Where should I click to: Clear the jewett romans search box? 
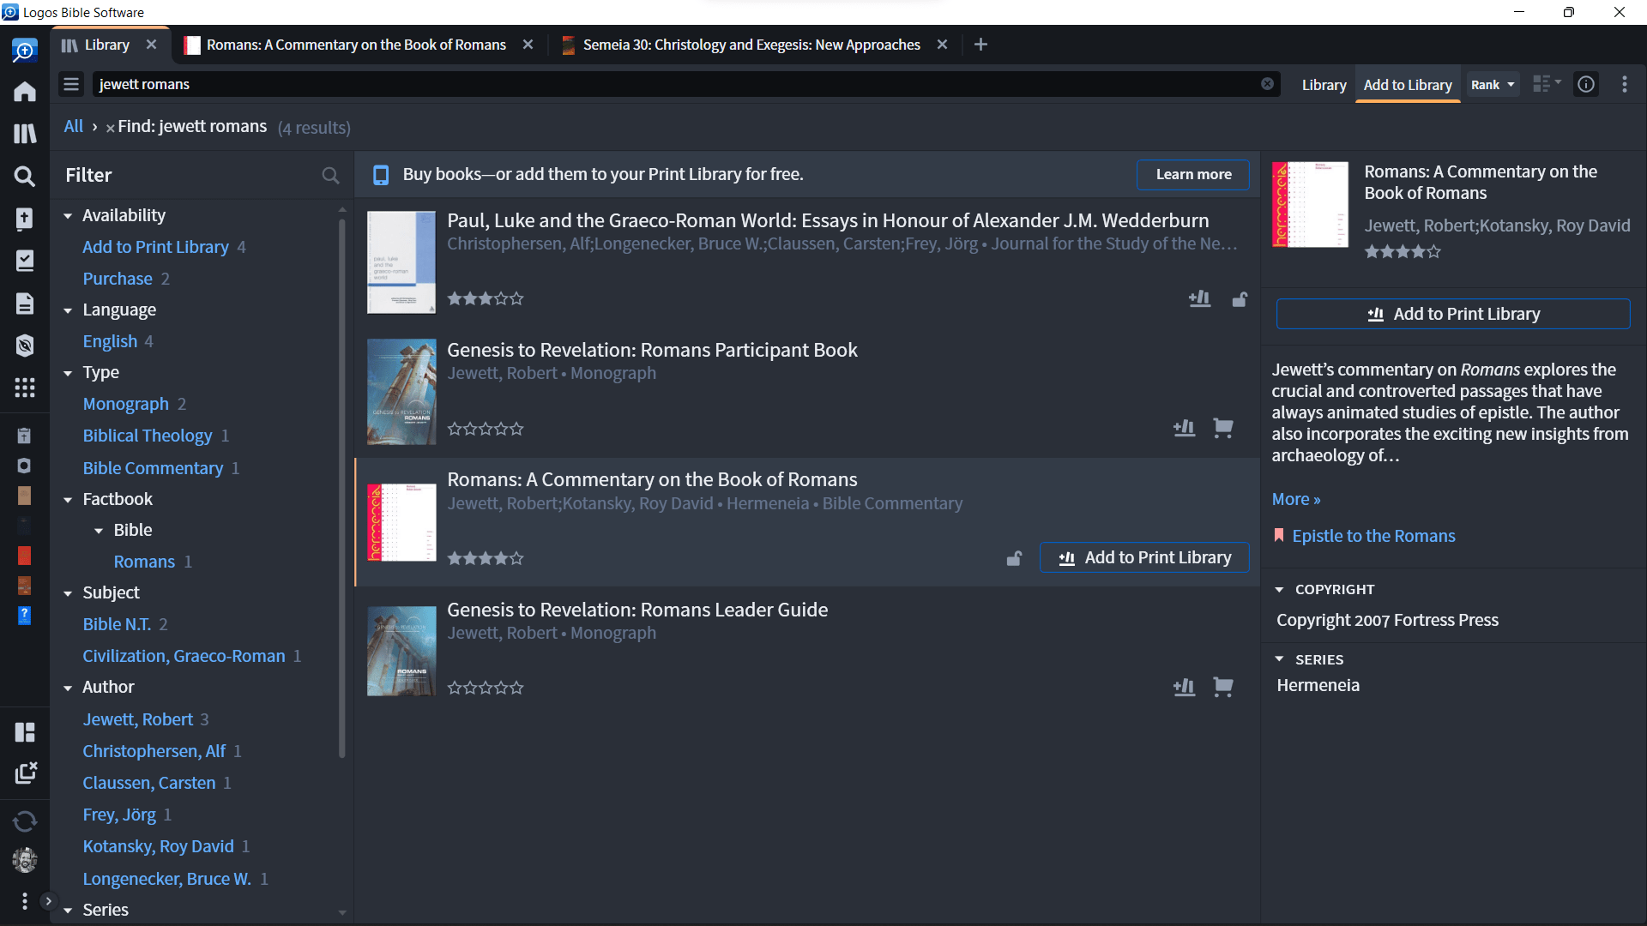tap(1267, 84)
